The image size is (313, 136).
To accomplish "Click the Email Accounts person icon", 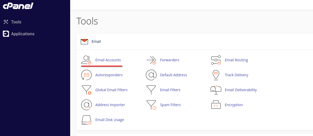I will 86,60.
